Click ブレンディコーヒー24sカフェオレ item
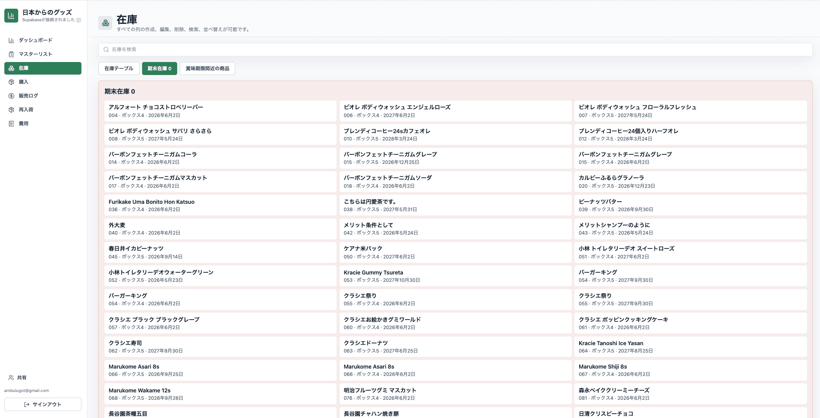820x418 pixels. (x=455, y=134)
